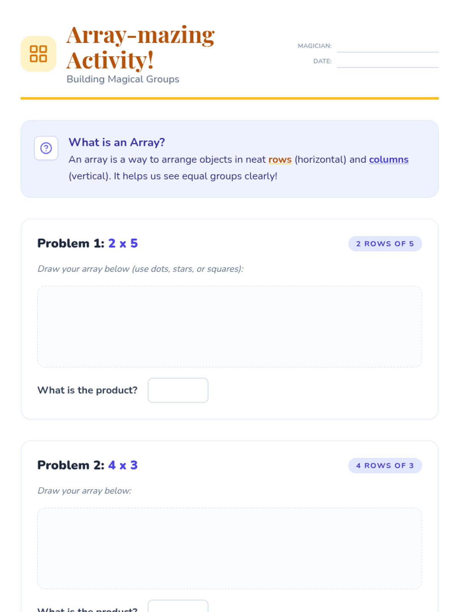The height and width of the screenshot is (612, 459).
Task: Click the 'Problem 1: 2 x 5' heading
Action: tap(88, 243)
